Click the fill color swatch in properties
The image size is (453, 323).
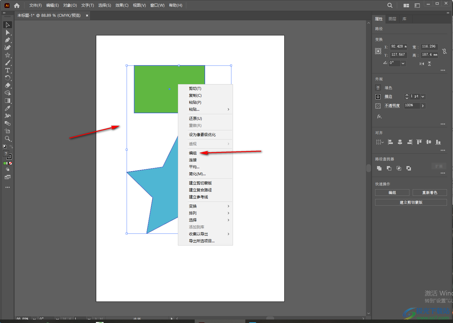point(378,88)
